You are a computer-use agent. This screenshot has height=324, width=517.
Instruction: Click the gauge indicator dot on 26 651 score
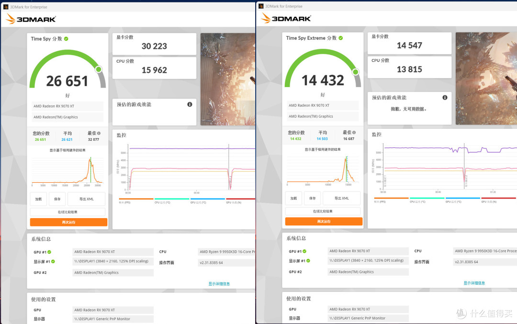click(98, 69)
